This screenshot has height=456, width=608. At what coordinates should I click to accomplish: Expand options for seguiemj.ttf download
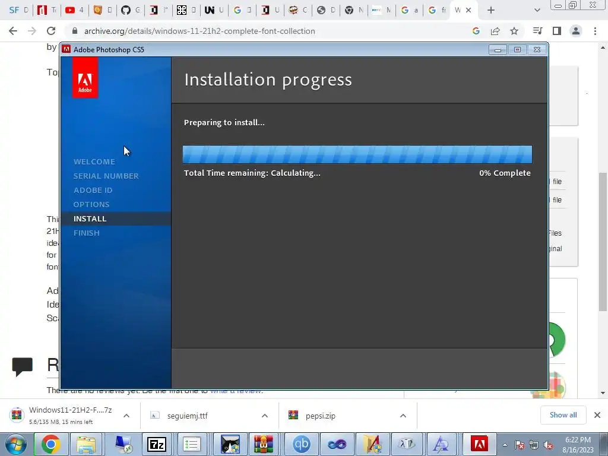point(265,416)
